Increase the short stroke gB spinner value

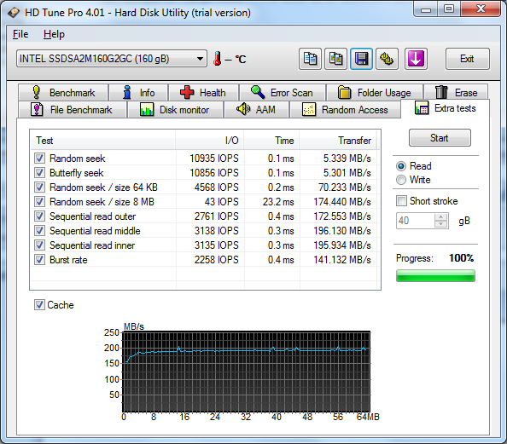[x=440, y=216]
